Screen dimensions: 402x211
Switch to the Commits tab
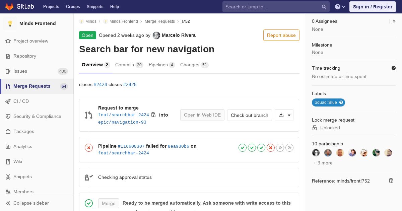click(x=129, y=65)
